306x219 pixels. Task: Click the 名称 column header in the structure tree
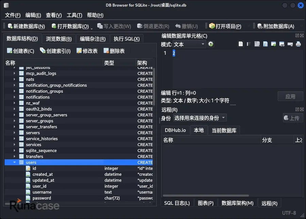tap(54, 63)
